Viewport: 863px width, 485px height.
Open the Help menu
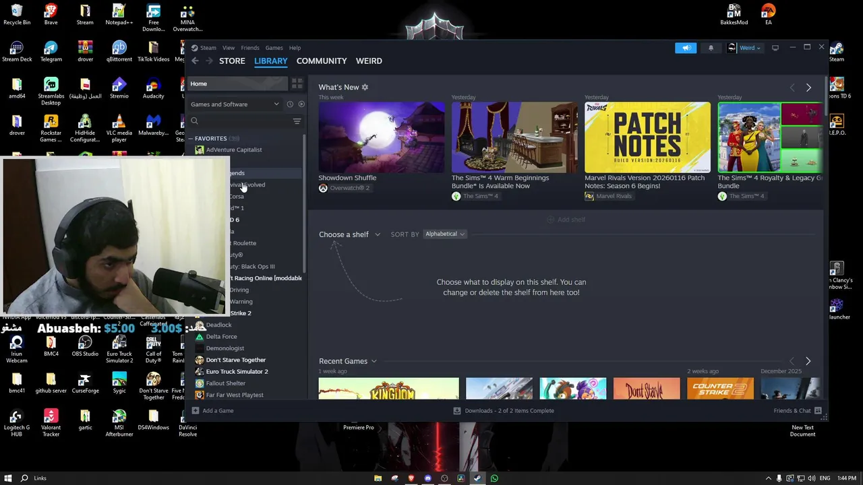(295, 48)
